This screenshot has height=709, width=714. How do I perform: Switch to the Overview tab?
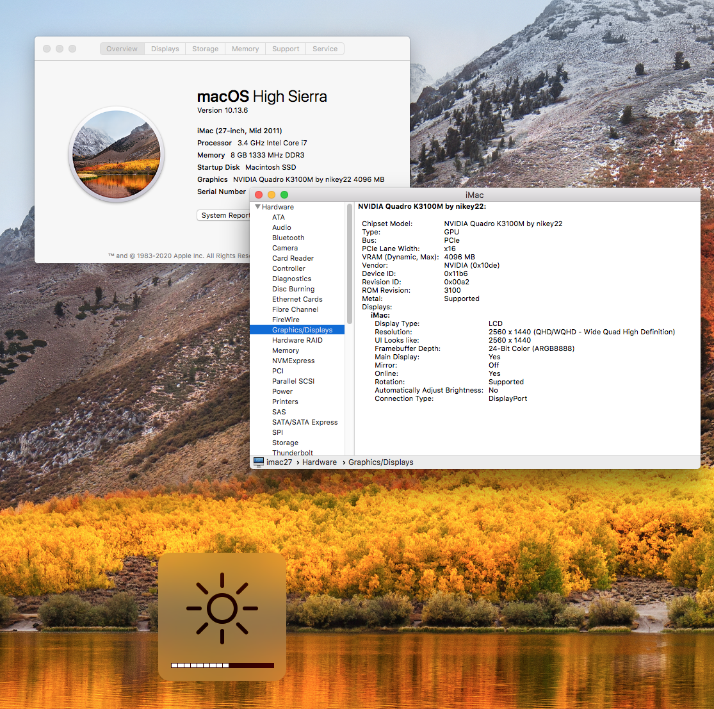(122, 49)
